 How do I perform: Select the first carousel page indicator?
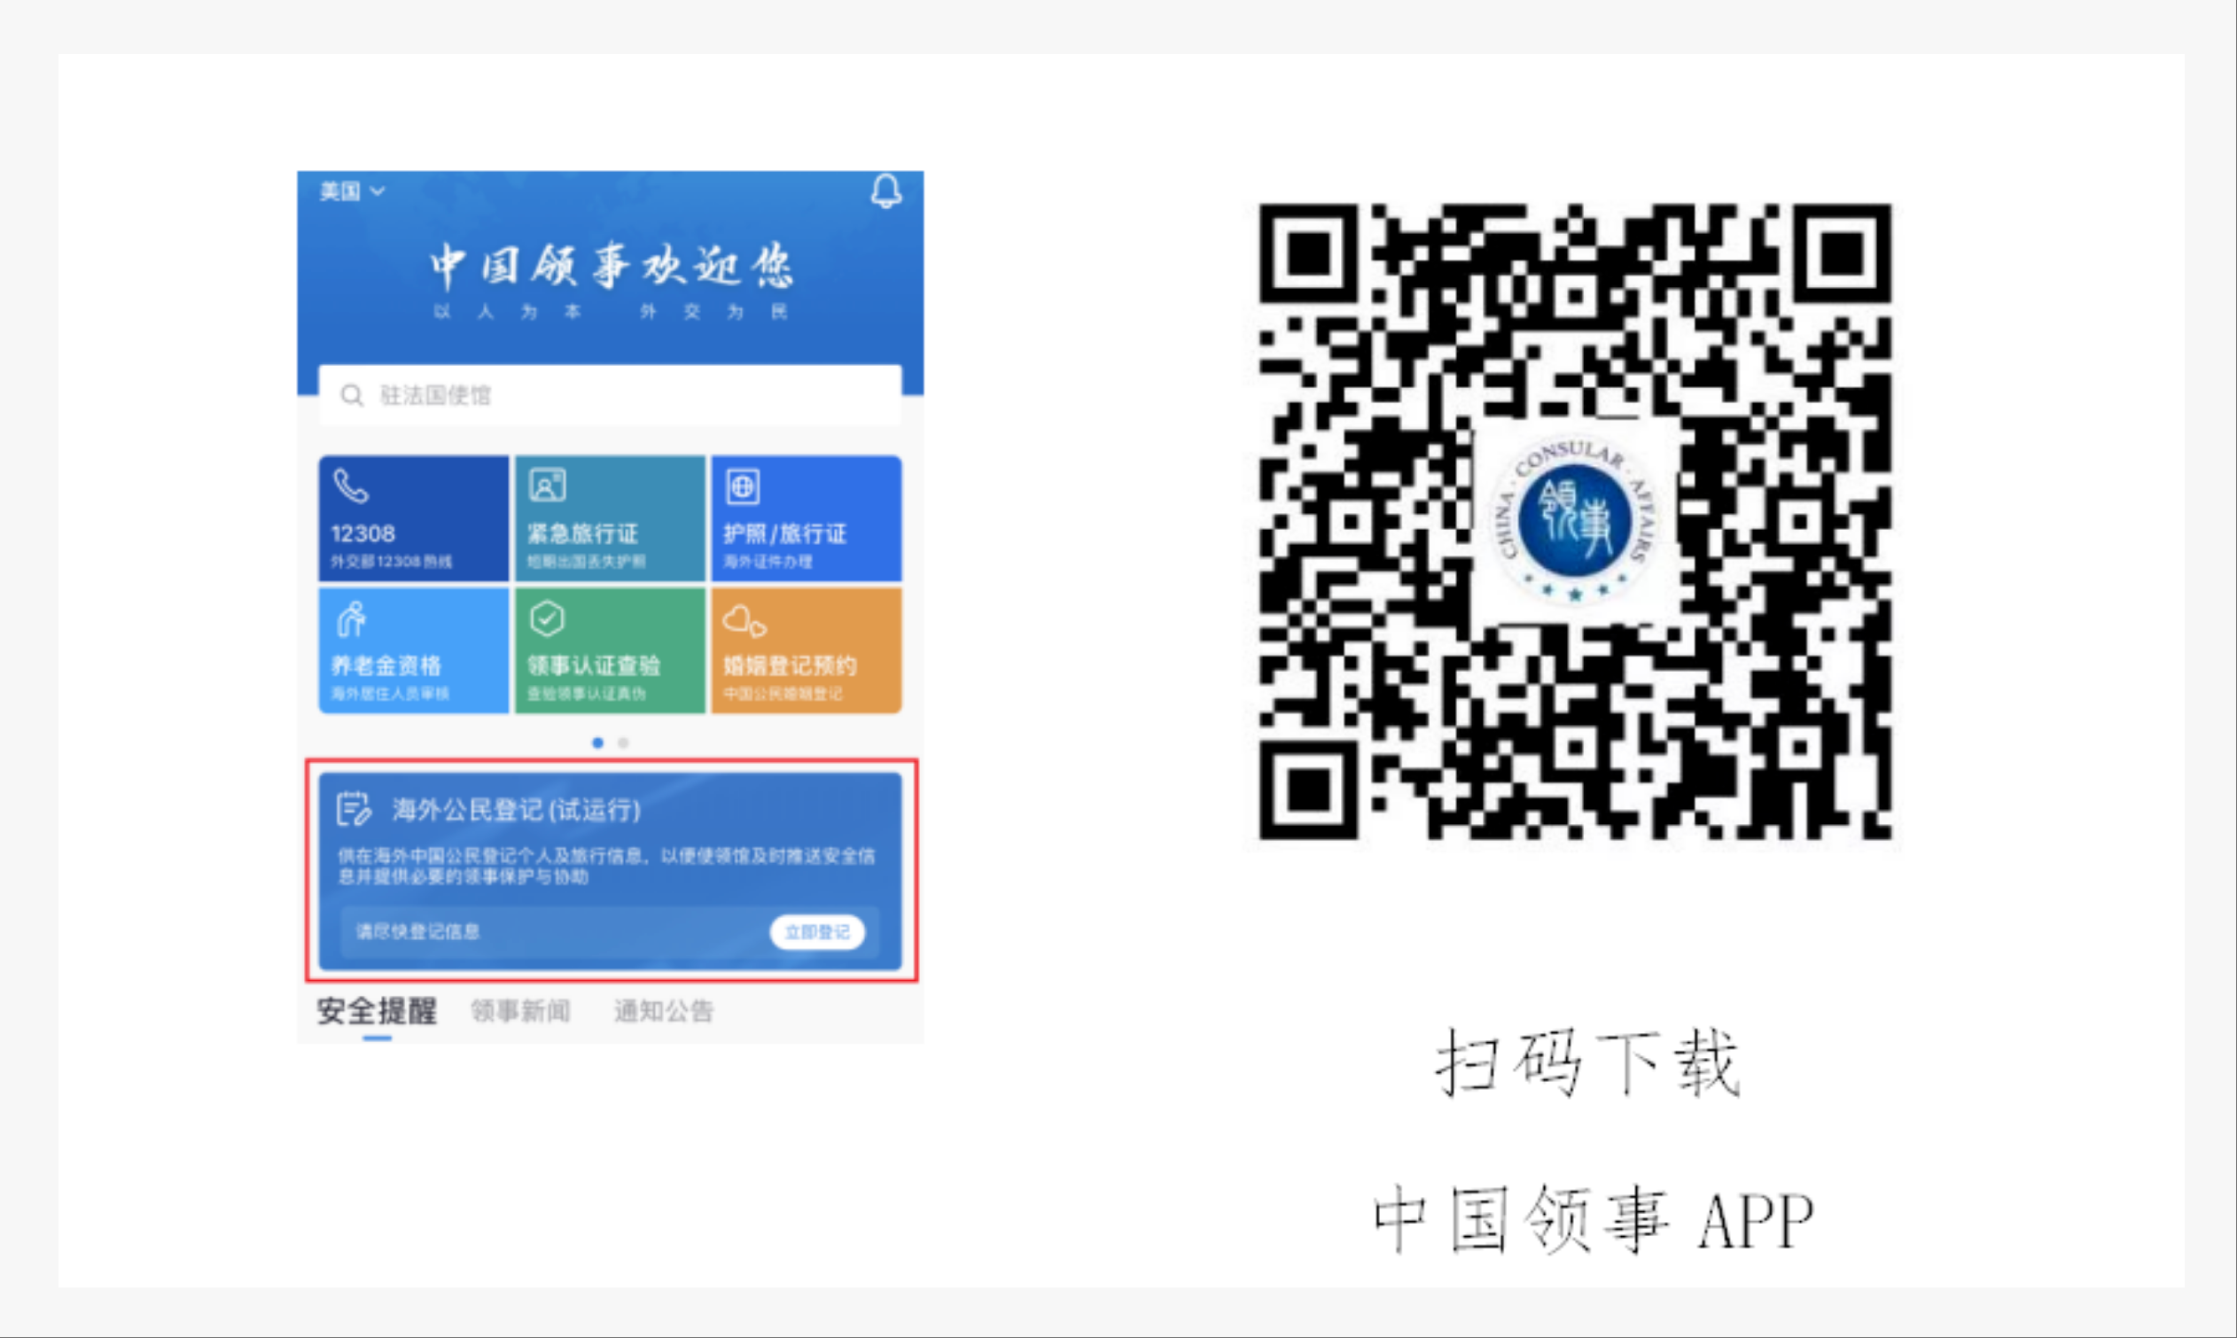click(x=597, y=743)
